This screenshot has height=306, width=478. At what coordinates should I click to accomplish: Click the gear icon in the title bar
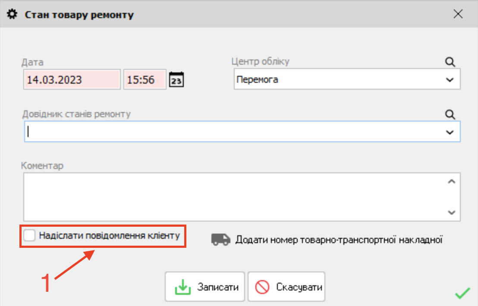tap(12, 14)
